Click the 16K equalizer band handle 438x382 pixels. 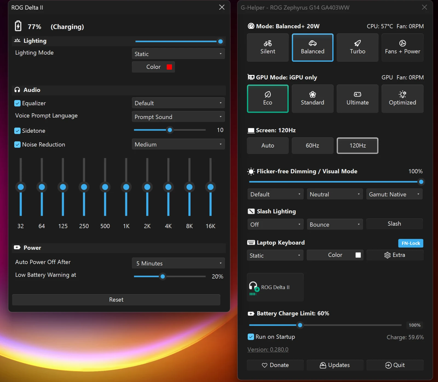click(x=211, y=187)
